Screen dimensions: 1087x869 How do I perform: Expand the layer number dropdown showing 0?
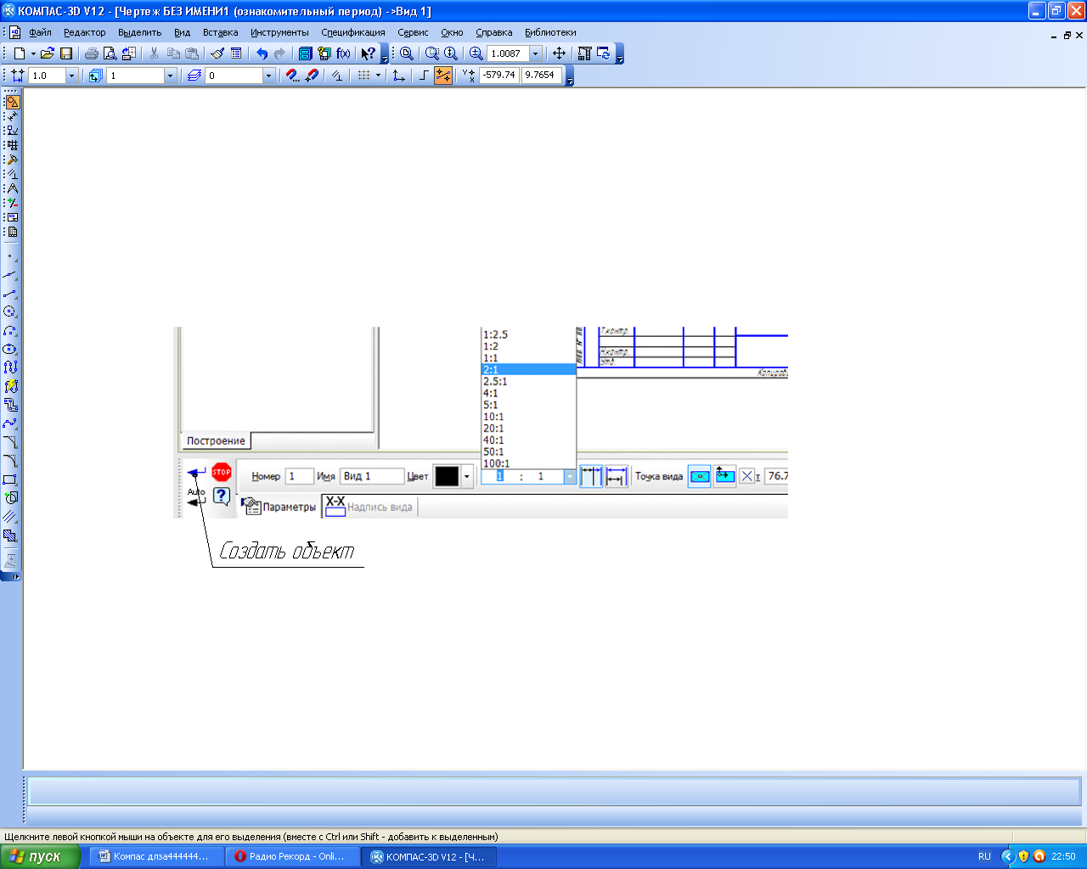click(x=268, y=76)
